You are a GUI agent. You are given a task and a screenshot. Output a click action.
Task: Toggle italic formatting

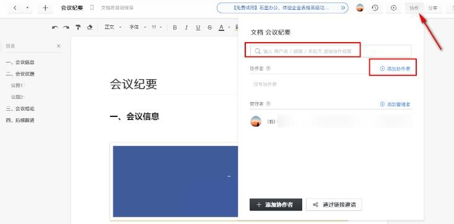pos(186,27)
